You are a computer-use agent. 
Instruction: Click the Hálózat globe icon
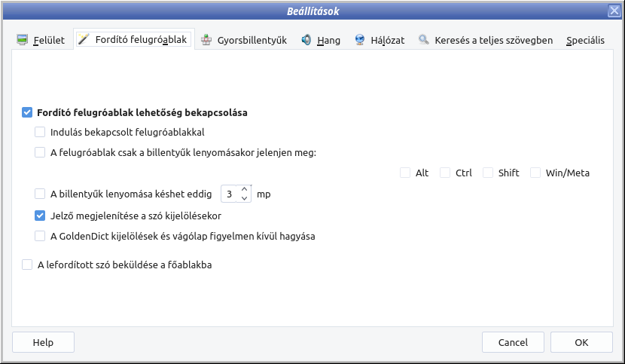pos(360,40)
